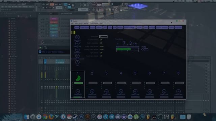This screenshot has width=216, height=121.
Task: Click track 6 output level knob
Action: click(x=150, y=91)
